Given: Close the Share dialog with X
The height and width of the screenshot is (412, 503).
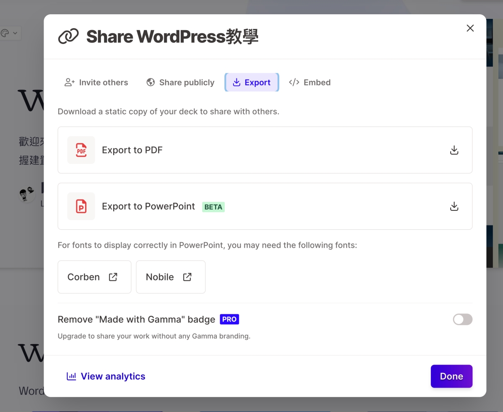Looking at the screenshot, I should pos(470,28).
